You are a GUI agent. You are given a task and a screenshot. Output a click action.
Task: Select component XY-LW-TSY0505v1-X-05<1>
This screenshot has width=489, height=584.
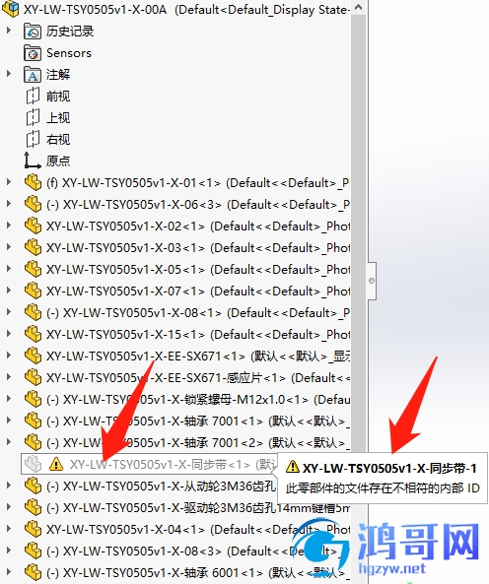click(186, 269)
